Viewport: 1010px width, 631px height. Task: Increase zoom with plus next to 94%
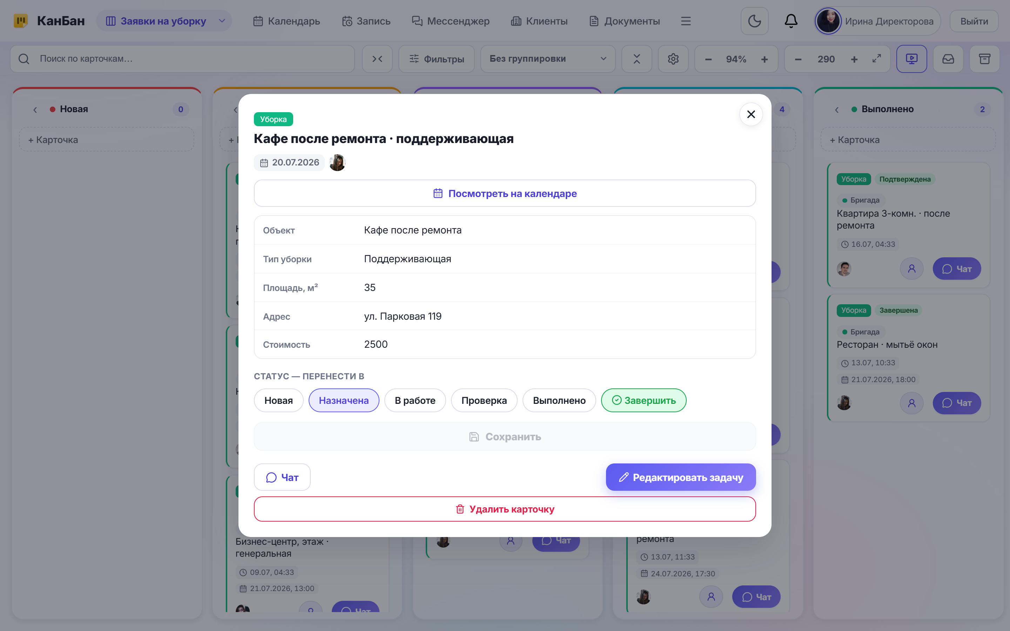click(764, 59)
